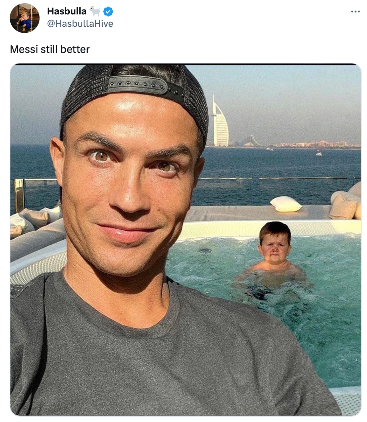Viewport: 367px width, 422px height.
Task: Click the sail-shaped hotel tower in photo
Action: tap(220, 122)
